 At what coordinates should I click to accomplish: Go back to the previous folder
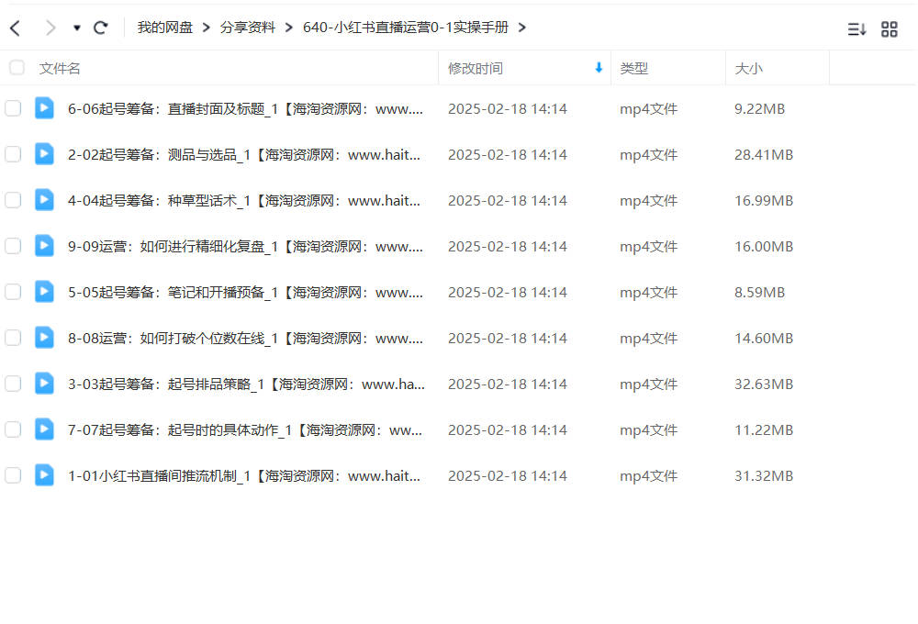click(16, 28)
